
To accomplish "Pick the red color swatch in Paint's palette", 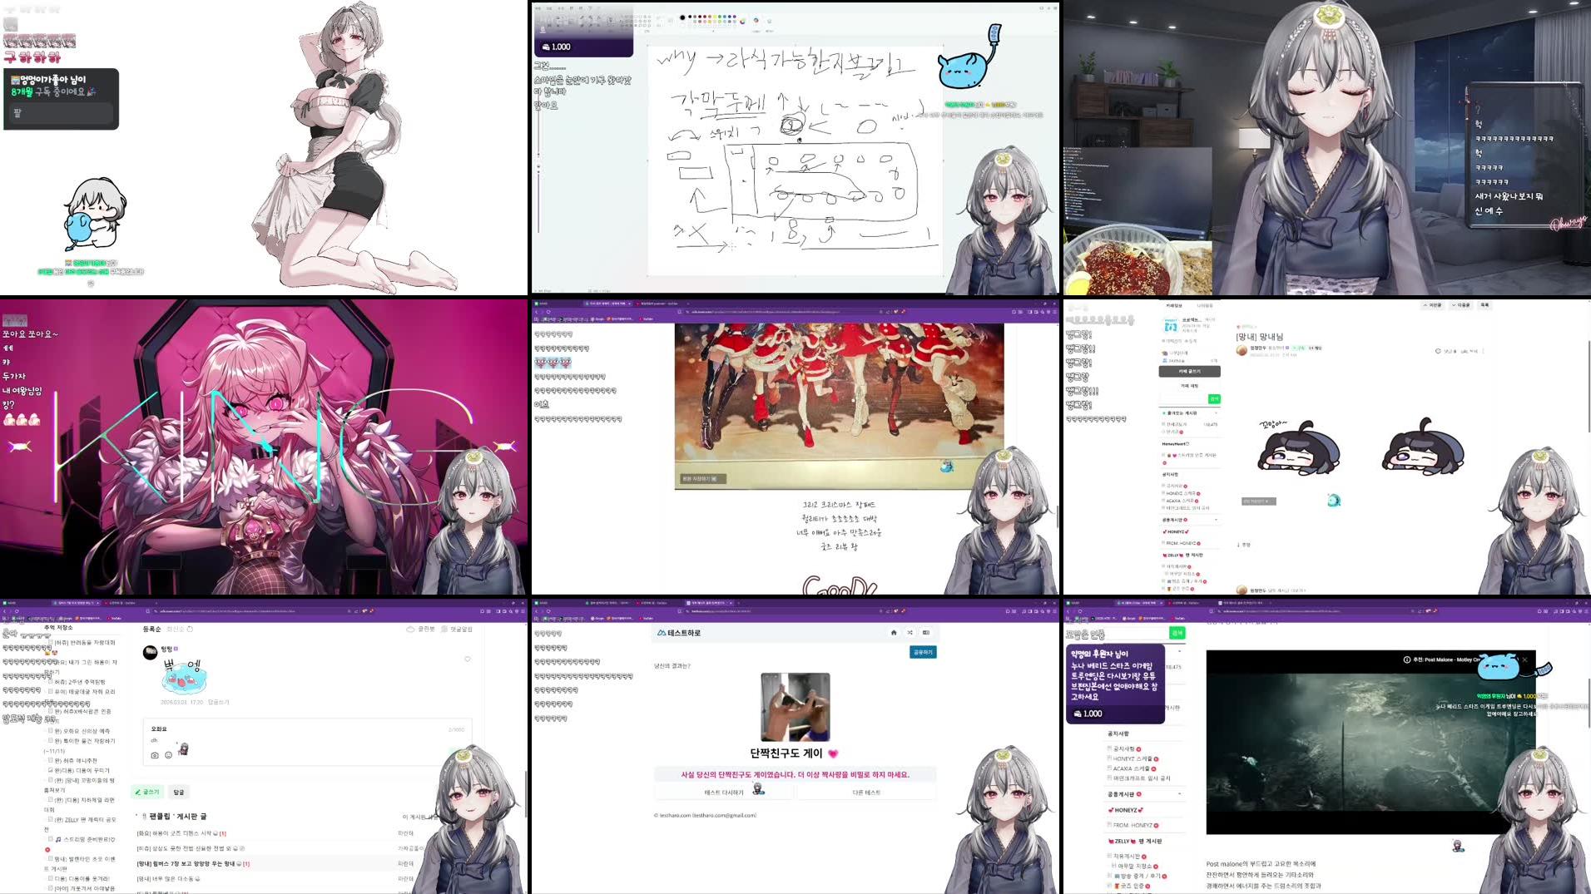I will 704,17.
